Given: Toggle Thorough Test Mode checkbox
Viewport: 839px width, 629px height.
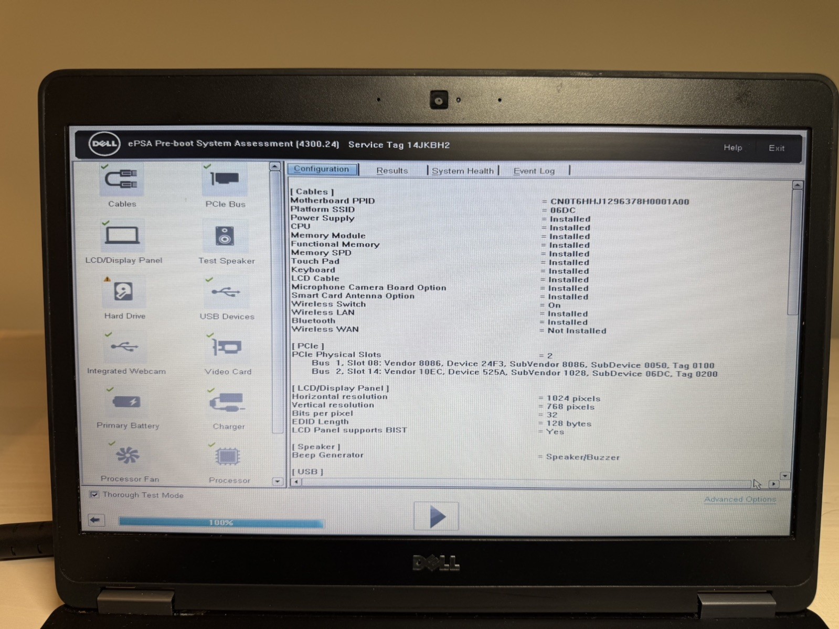Looking at the screenshot, I should tap(94, 494).
